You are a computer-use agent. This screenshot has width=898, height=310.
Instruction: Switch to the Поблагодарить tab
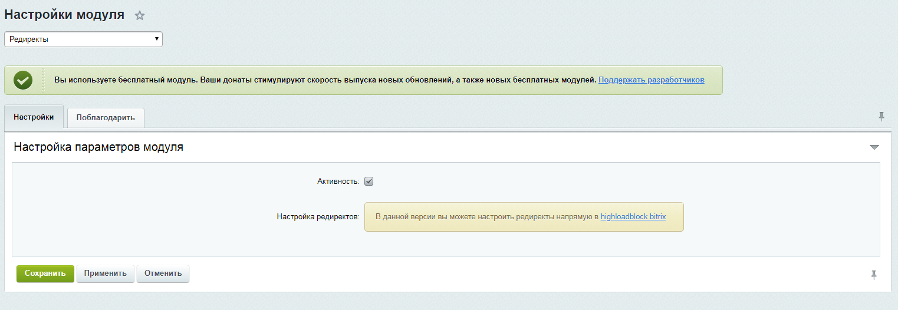tap(106, 118)
